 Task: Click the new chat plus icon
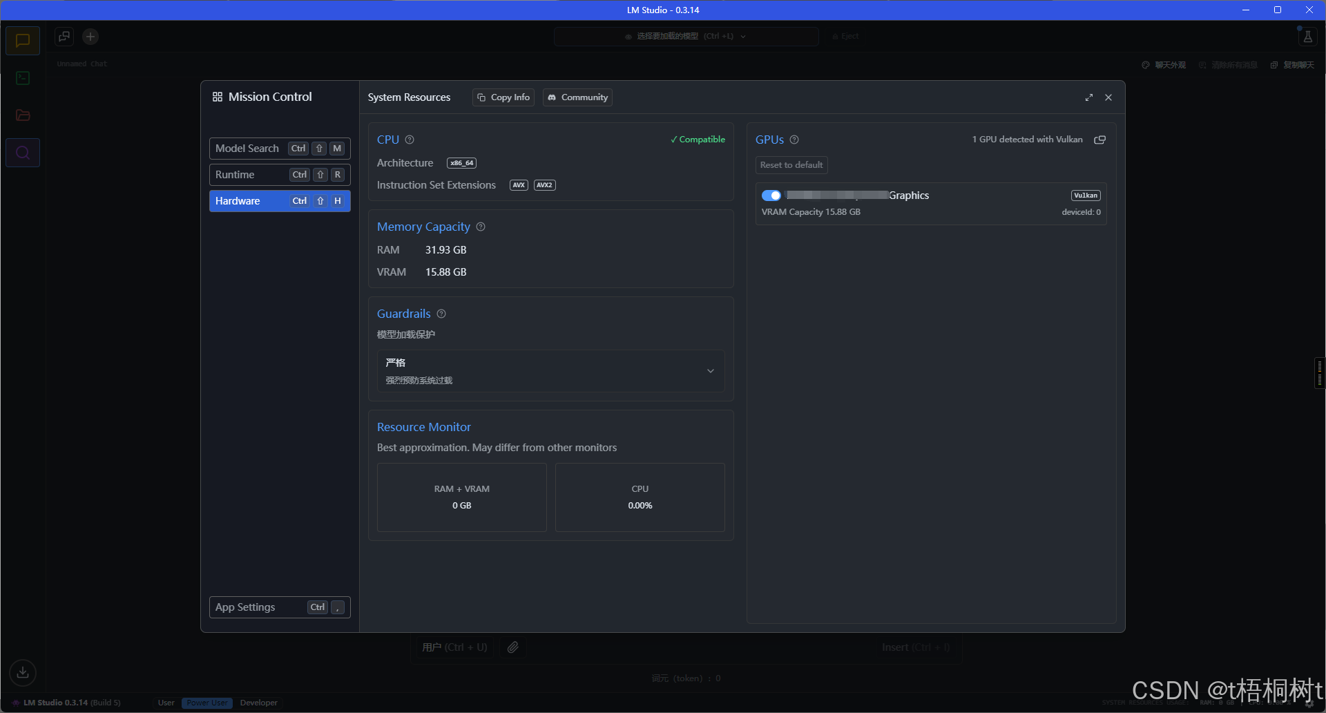tap(90, 37)
